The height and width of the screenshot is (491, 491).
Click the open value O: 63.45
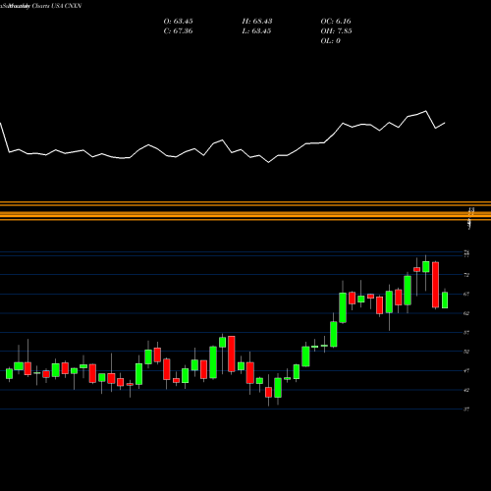pos(178,22)
